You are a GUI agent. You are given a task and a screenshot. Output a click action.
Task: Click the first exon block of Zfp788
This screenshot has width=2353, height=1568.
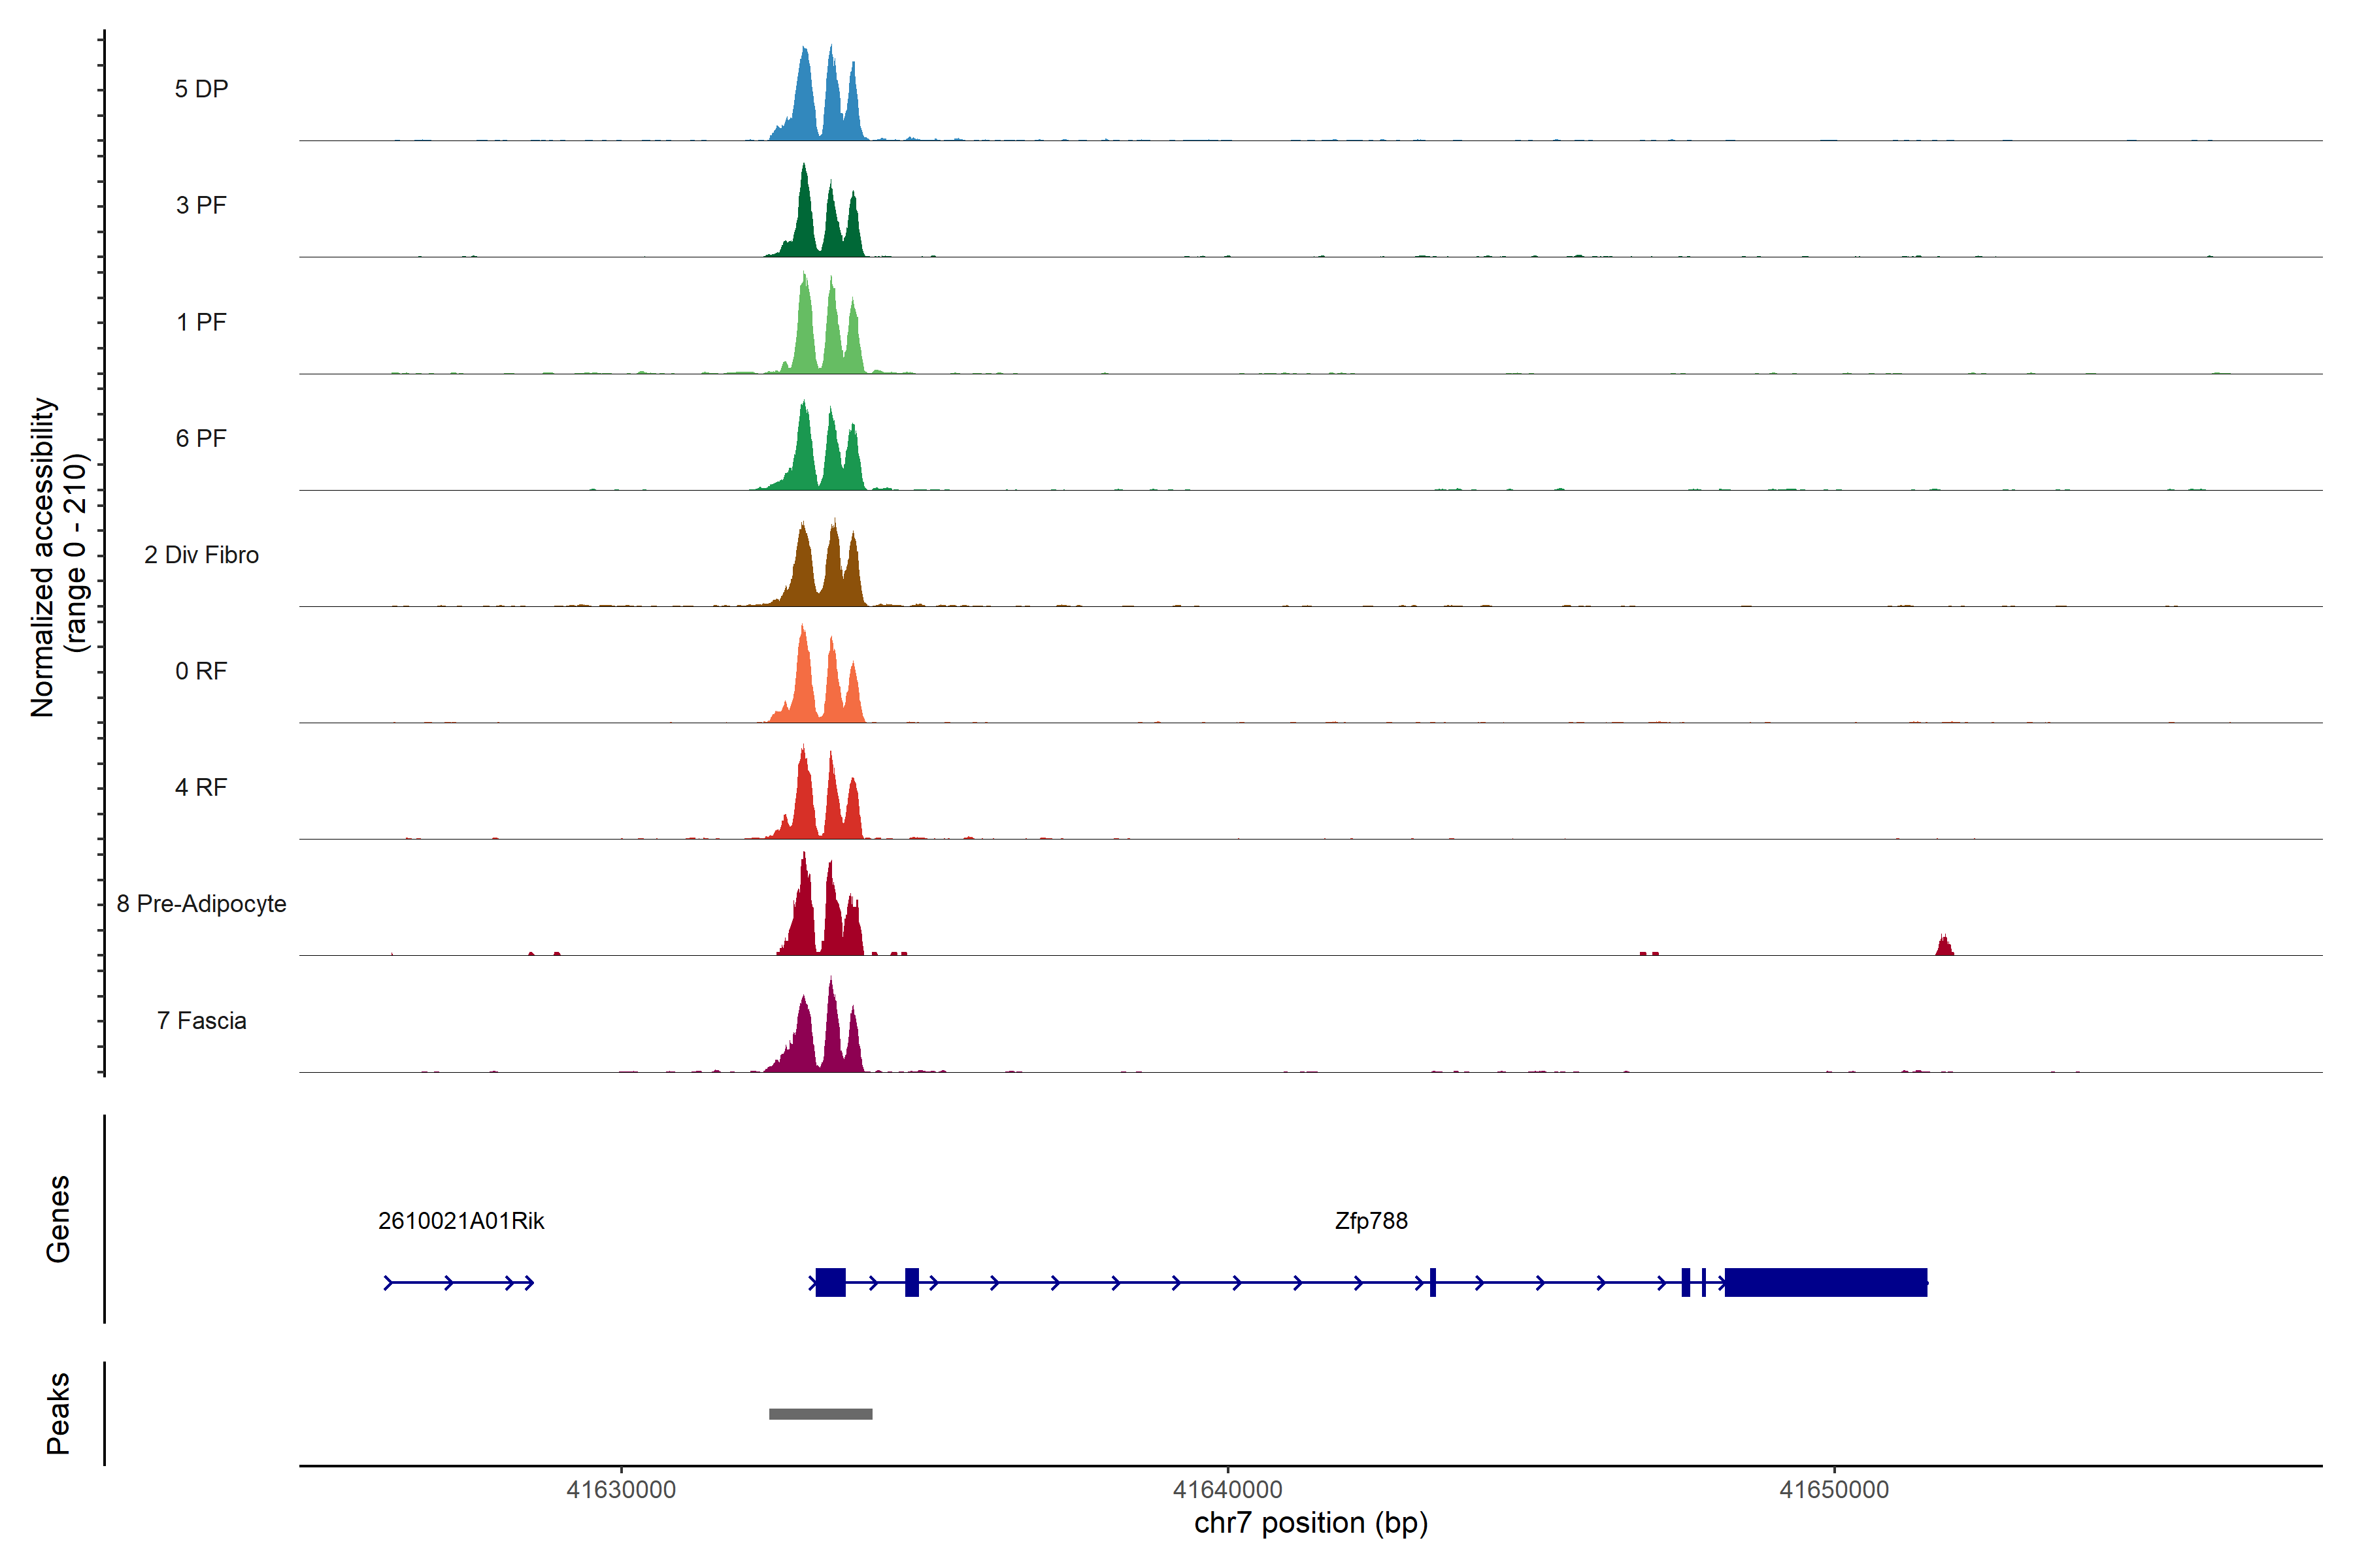click(830, 1282)
